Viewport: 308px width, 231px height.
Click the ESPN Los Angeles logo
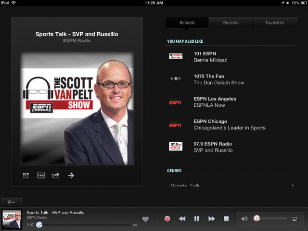(175, 102)
